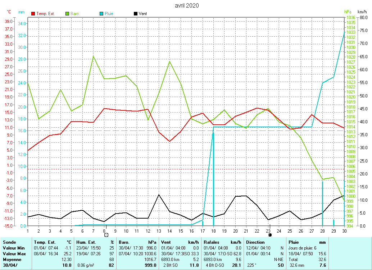Click the cyan Pluie legend swatch

(101, 14)
